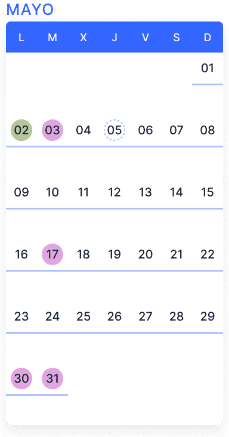Viewport: 229px width, 437px height.
Task: Click the X weekday header
Action: coord(83,38)
